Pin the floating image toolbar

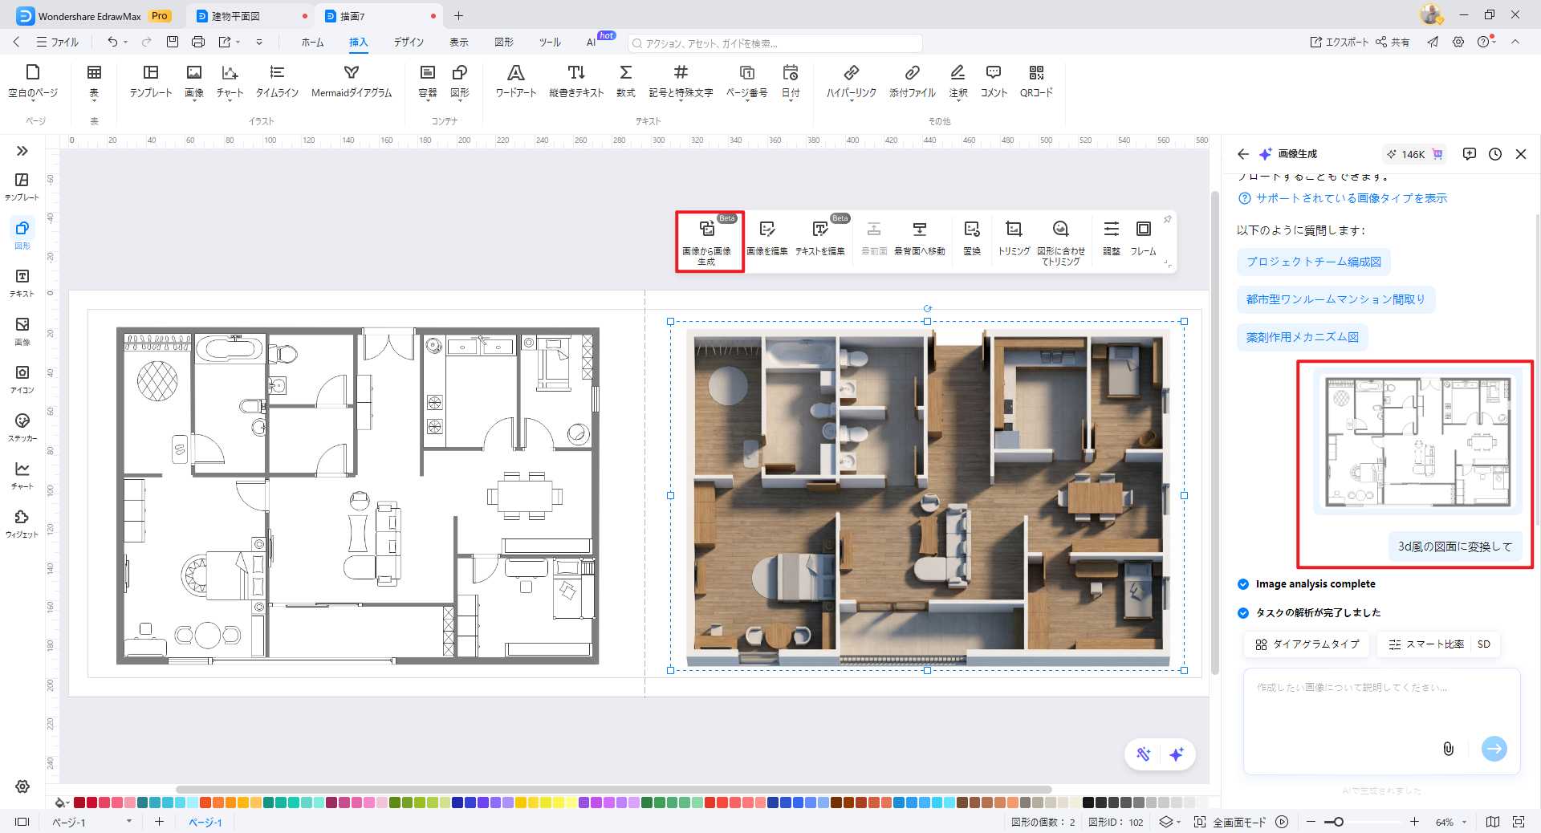1168,219
